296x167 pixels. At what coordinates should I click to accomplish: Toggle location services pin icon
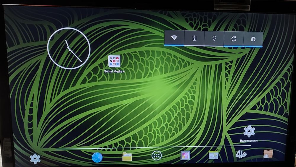pos(214,39)
